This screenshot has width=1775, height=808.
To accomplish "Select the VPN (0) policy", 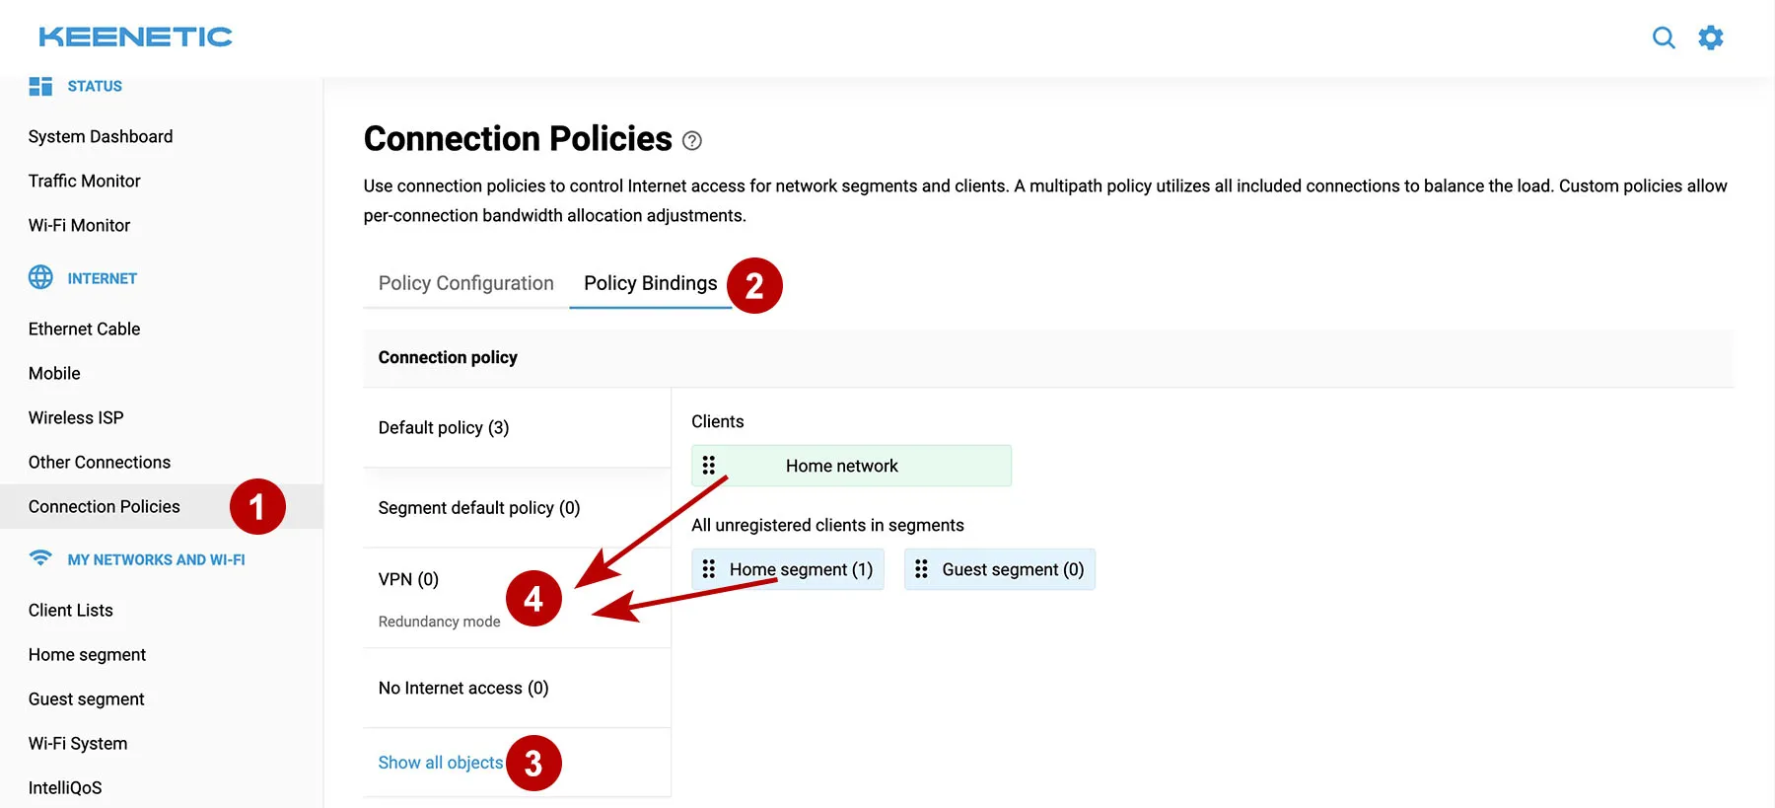I will (408, 579).
